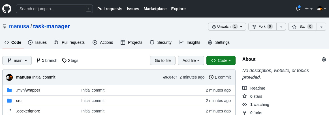329x115 pixels.
Task: Open the user avatar menu in header
Action: 322,9
